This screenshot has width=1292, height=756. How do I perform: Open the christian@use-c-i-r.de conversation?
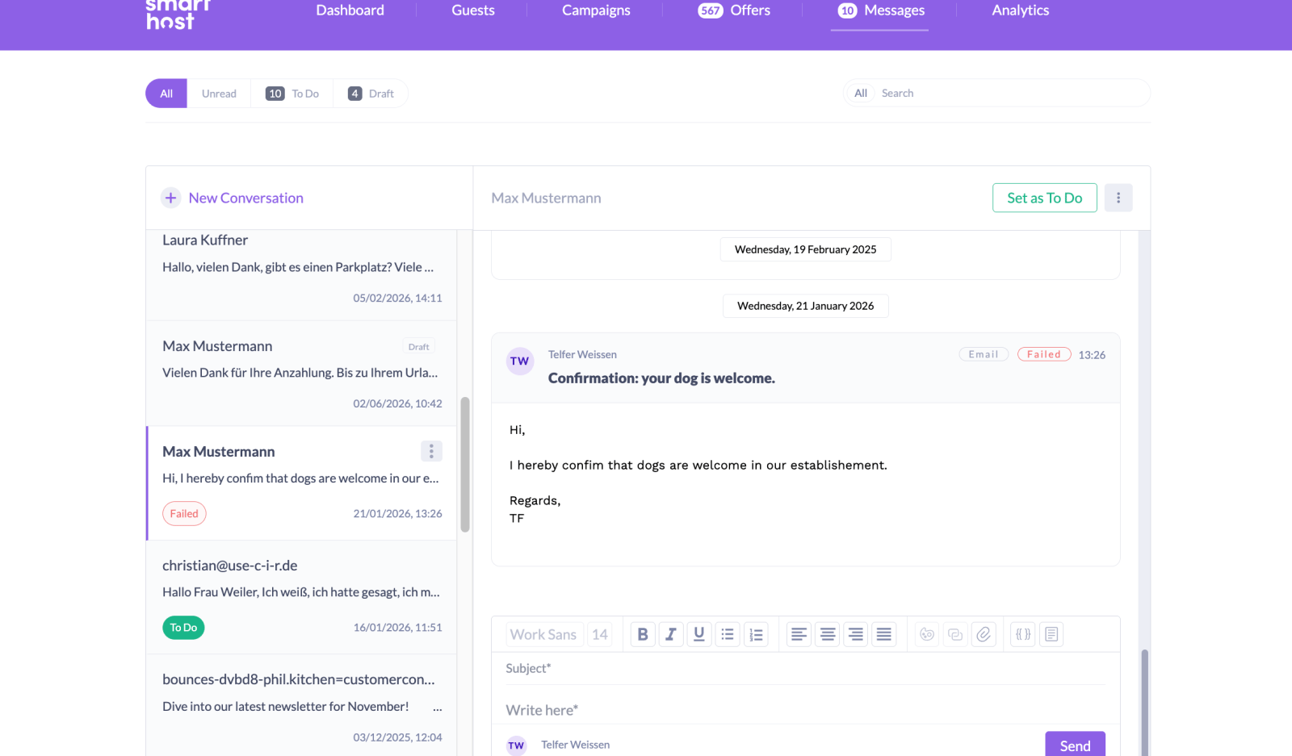pos(302,597)
